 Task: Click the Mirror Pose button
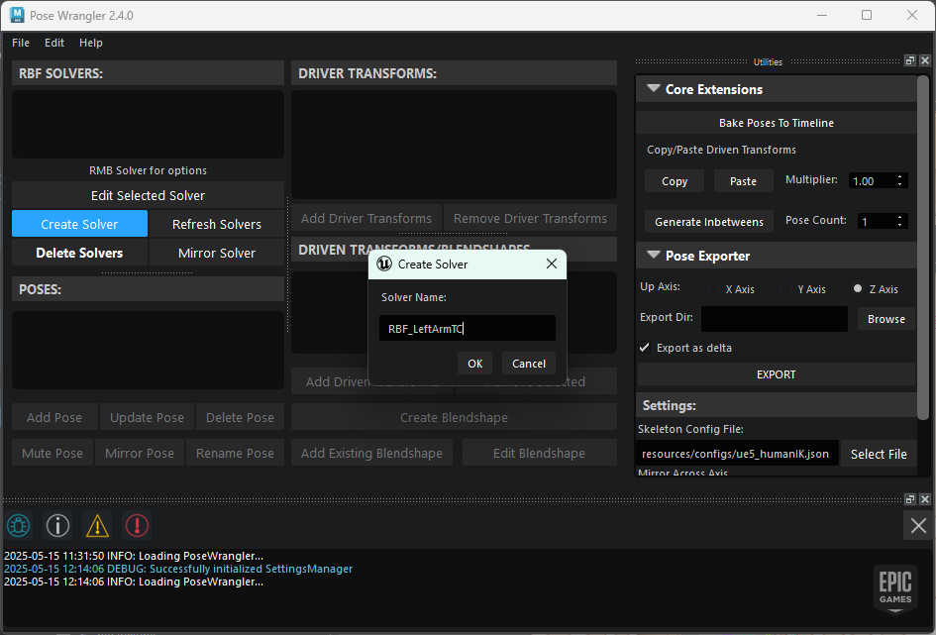[140, 453]
